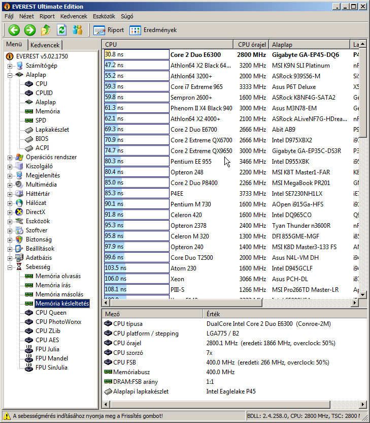The width and height of the screenshot is (370, 423).
Task: Select CPU Queen benchmark
Action: point(51,313)
